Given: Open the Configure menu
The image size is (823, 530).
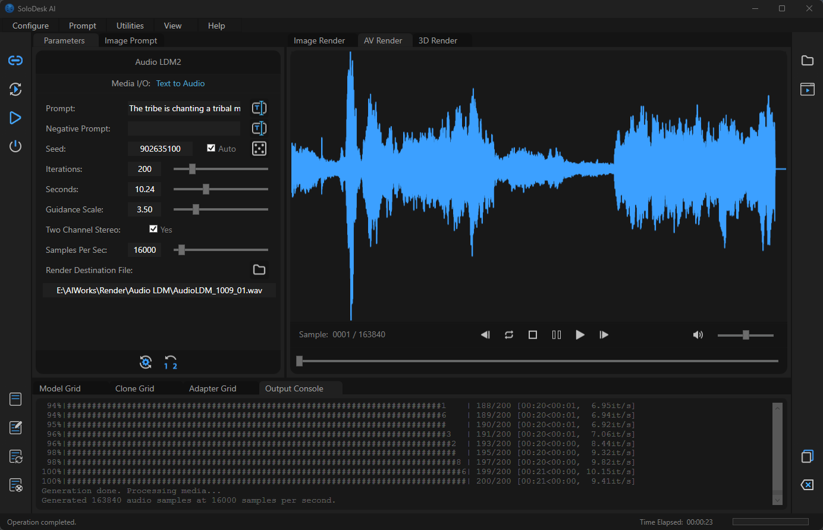Looking at the screenshot, I should (31, 26).
